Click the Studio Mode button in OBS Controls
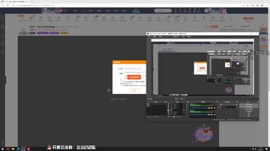The image size is (270, 151). [249, 111]
